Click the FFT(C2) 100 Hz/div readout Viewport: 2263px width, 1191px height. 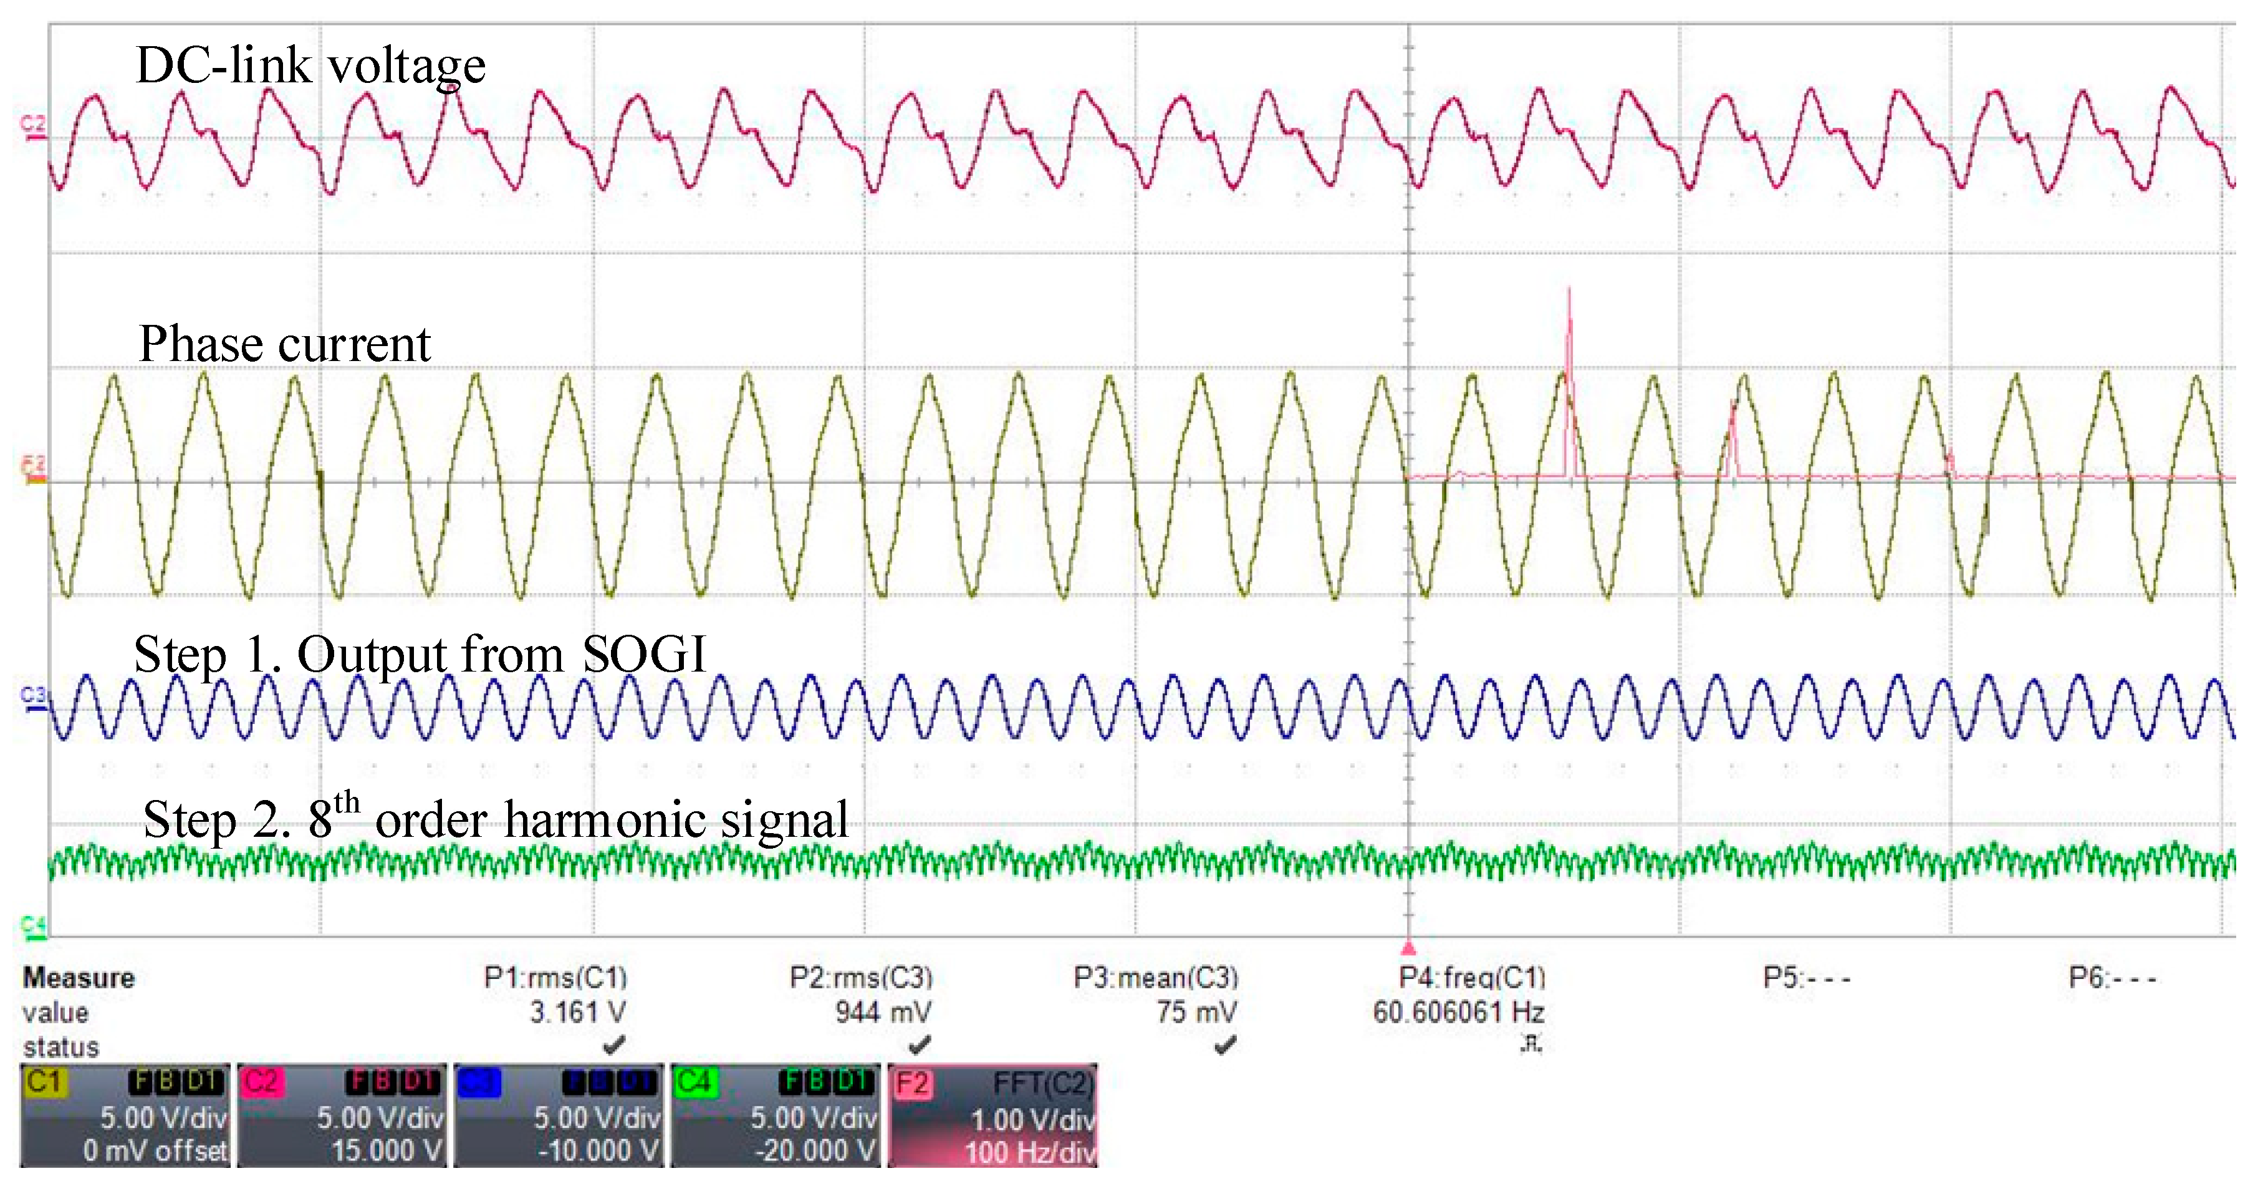(x=1030, y=1152)
